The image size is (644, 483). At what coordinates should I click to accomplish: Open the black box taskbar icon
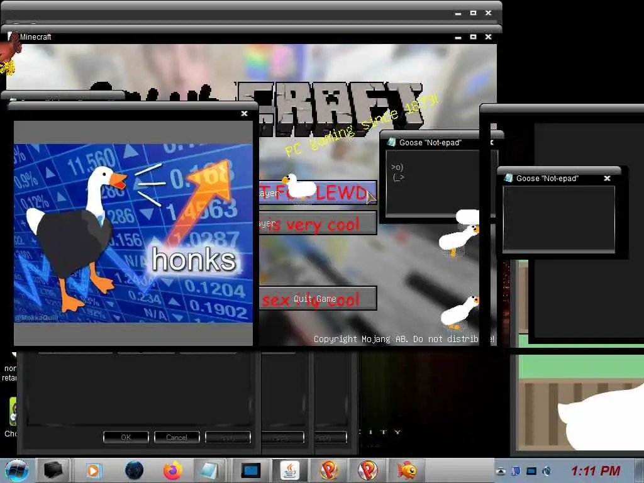pyautogui.click(x=53, y=470)
